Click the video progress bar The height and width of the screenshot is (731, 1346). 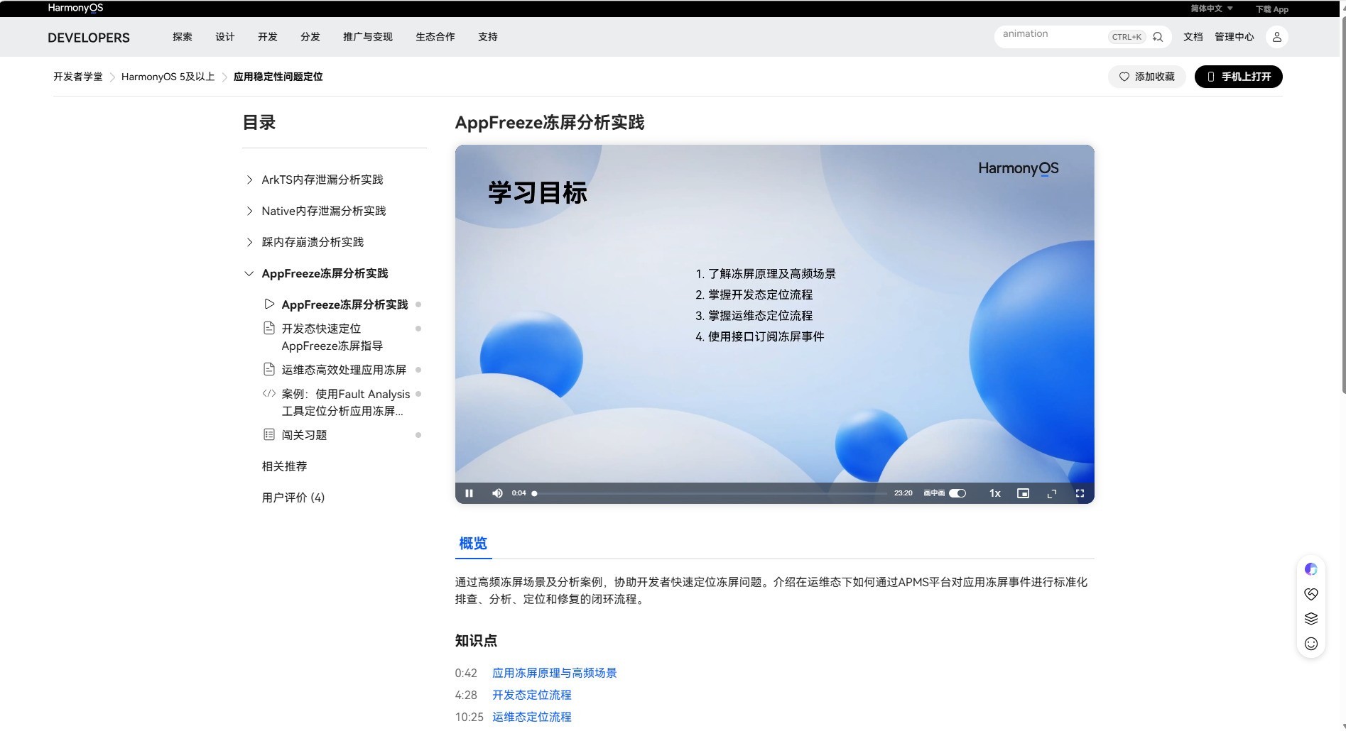710,493
